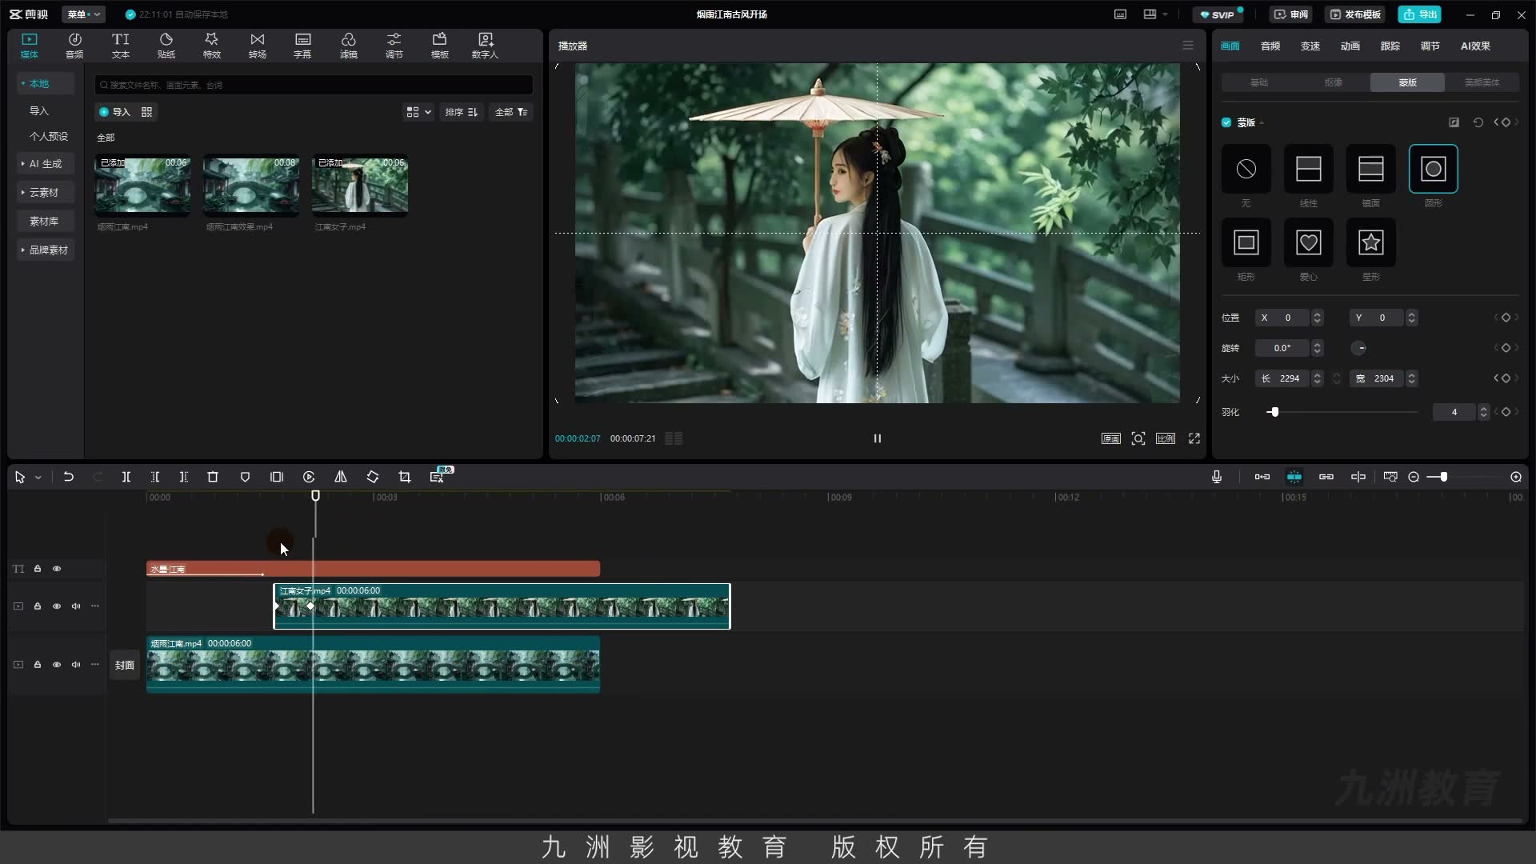
Task: Click the microphone record icon
Action: click(x=1216, y=477)
